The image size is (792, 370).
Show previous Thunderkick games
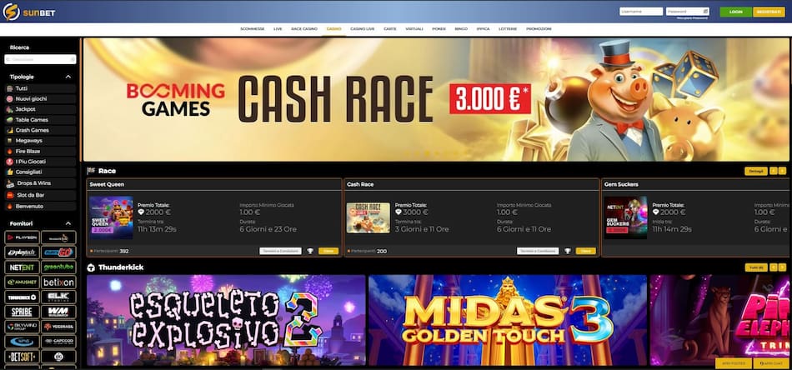pos(774,267)
